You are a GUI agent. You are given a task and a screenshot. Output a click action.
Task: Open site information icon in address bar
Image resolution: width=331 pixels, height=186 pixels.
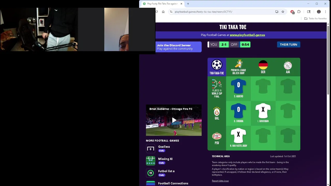pyautogui.click(x=171, y=12)
